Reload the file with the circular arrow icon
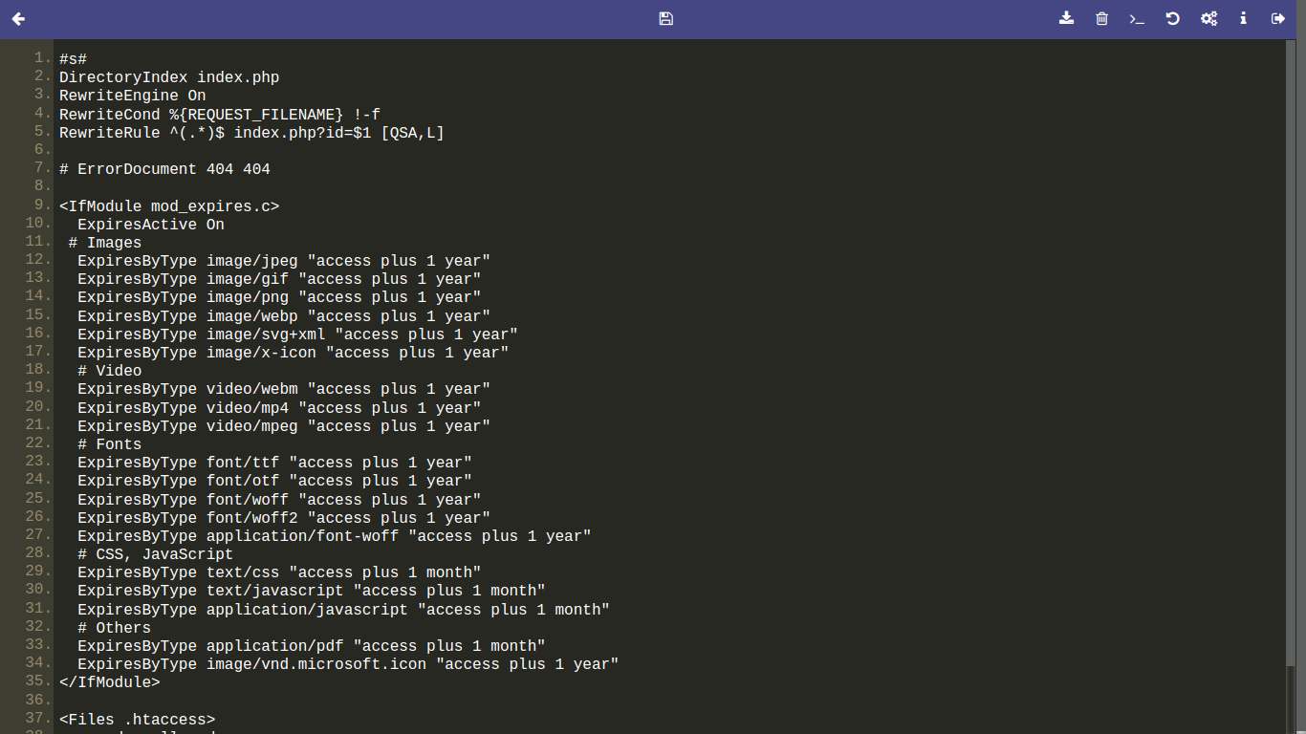The image size is (1306, 734). (1172, 18)
